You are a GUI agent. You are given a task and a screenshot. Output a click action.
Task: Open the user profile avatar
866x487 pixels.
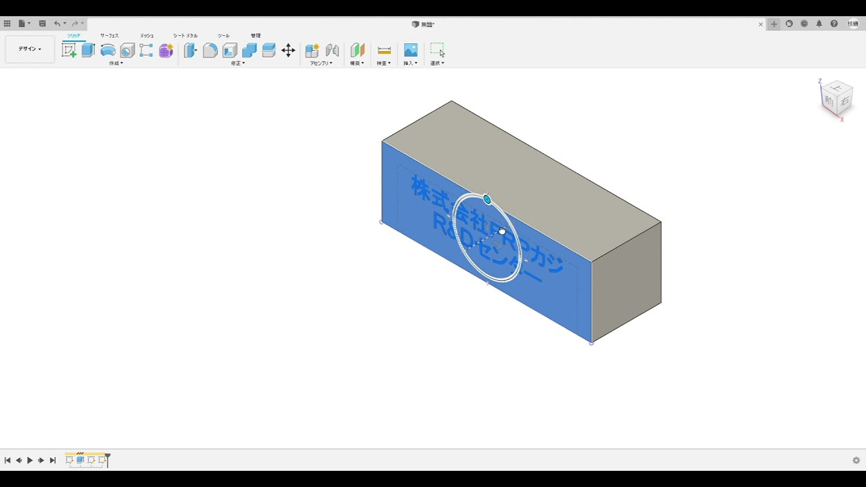[x=853, y=24]
